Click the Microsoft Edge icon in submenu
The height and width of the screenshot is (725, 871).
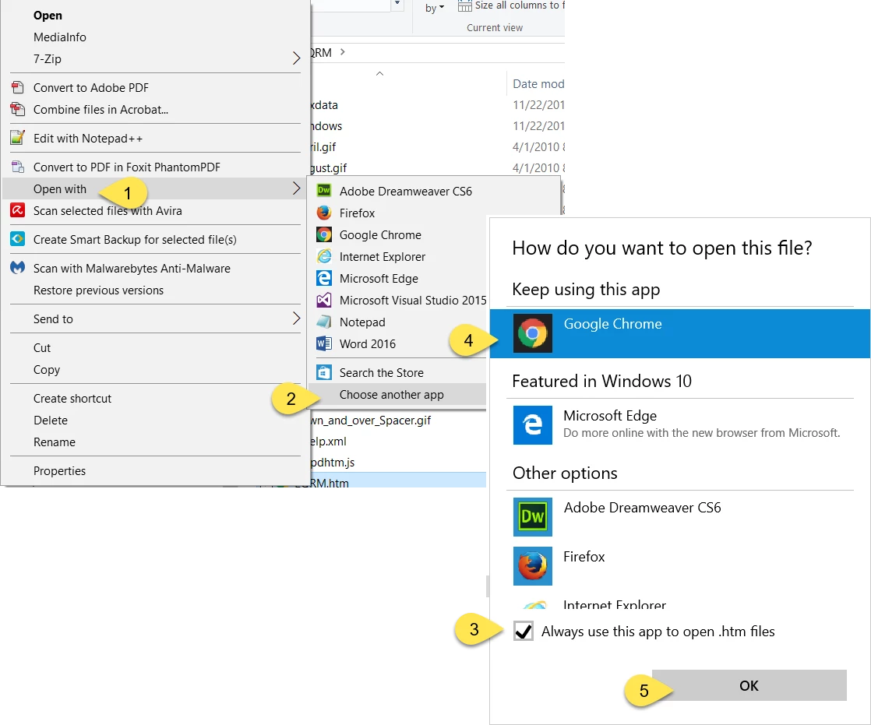tap(324, 278)
